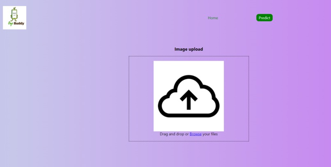Open the Browse files link
The image size is (331, 167).
[x=195, y=134]
